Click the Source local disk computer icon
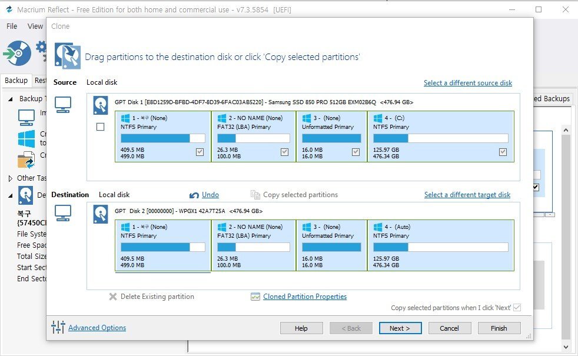Screen dimensions: 578x356 point(63,105)
